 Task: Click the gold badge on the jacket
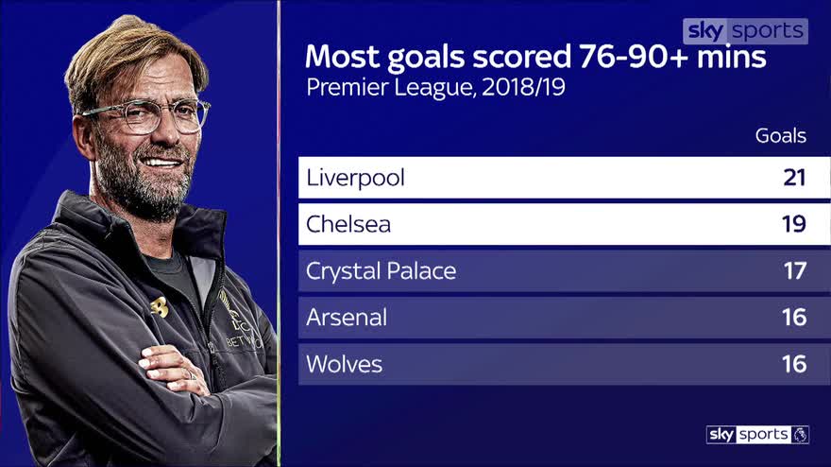point(160,305)
